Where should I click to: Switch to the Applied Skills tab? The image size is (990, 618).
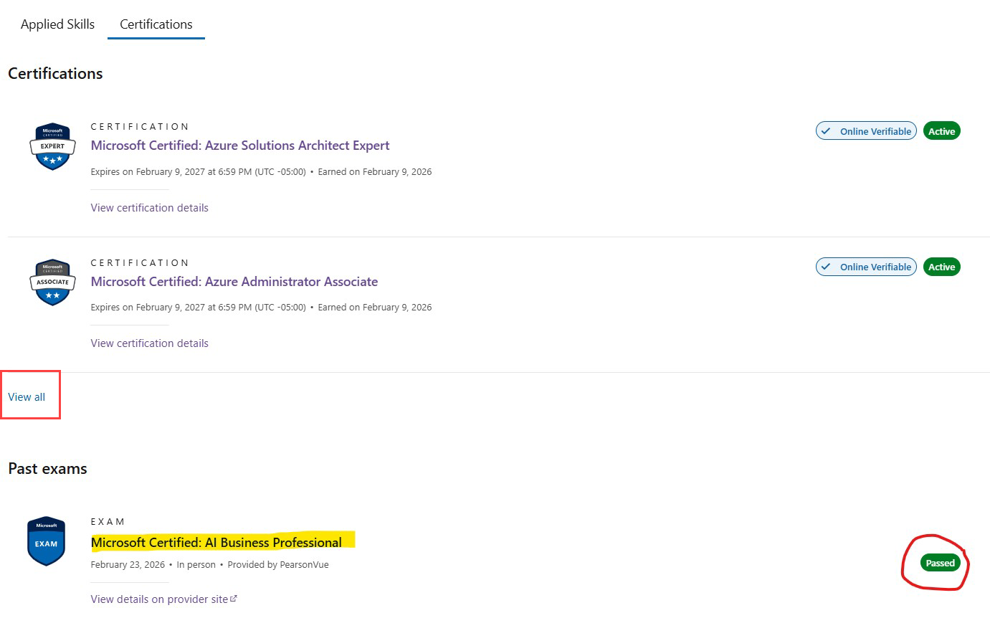coord(57,24)
